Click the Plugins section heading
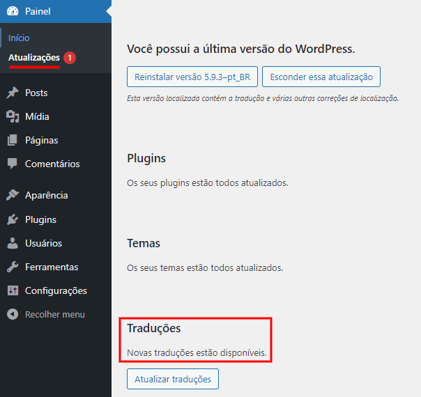Viewport: 421px width, 397px height. [x=146, y=158]
